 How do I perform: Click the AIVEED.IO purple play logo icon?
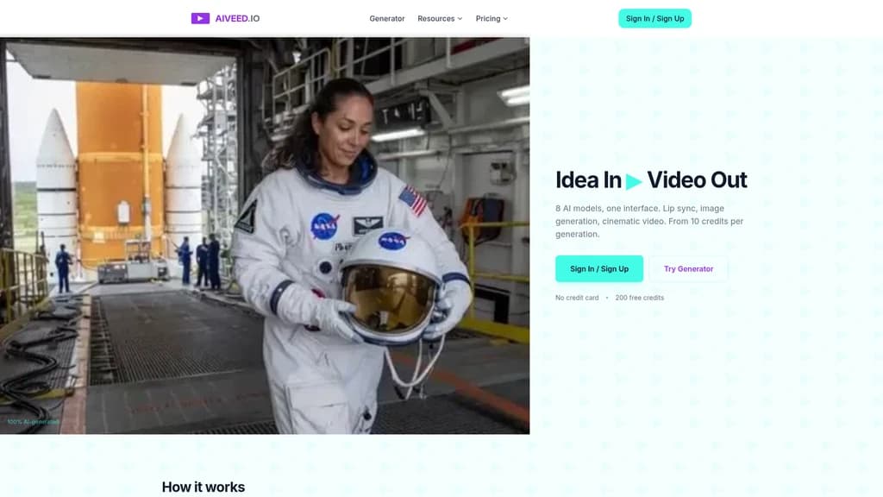click(200, 19)
